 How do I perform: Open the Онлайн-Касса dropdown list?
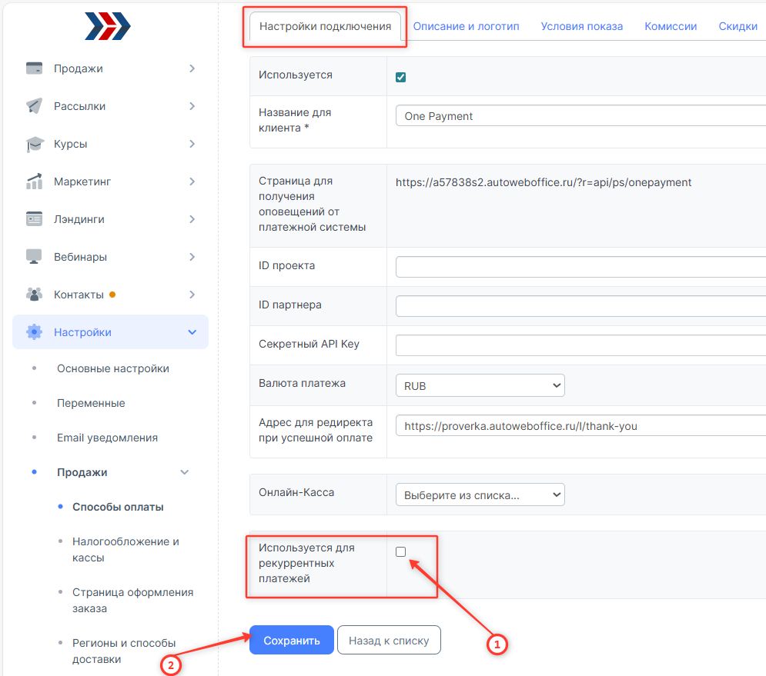click(x=480, y=495)
